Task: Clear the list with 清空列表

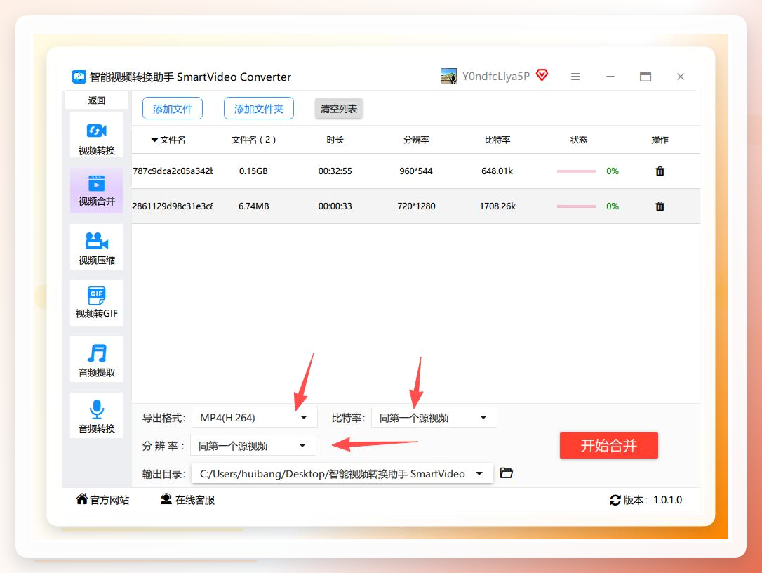Action: coord(339,108)
